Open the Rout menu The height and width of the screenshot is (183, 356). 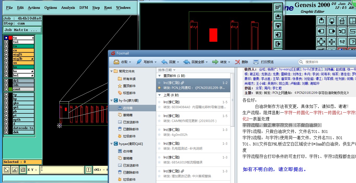click(x=108, y=8)
